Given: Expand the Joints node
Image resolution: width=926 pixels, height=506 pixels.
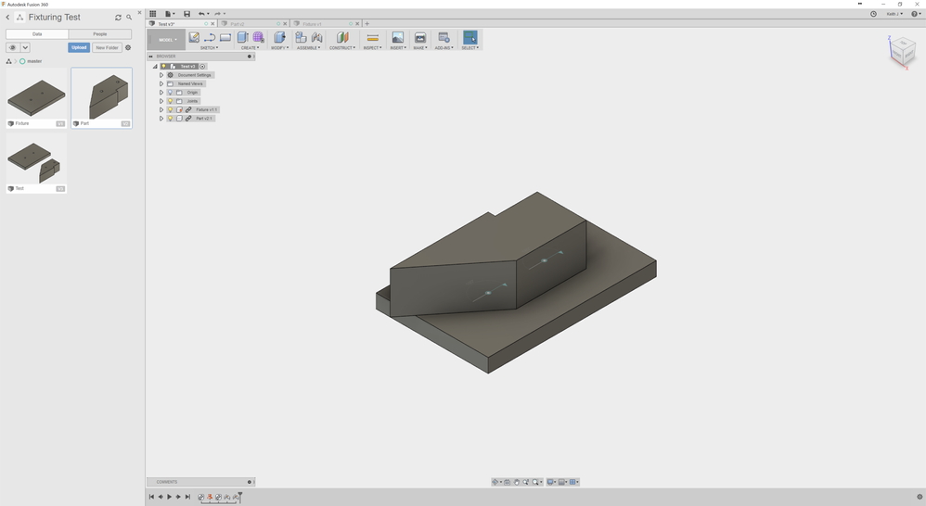Looking at the screenshot, I should click(x=161, y=101).
